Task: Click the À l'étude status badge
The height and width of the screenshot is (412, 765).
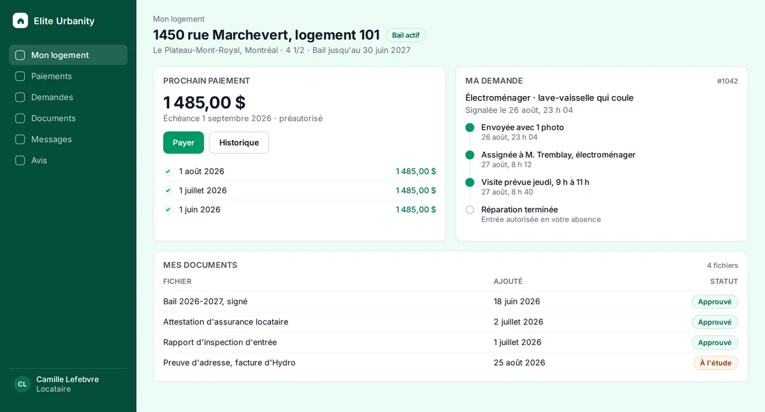Action: [716, 363]
